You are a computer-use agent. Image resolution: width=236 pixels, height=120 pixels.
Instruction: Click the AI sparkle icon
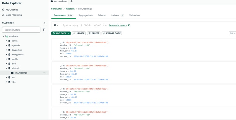[x=129, y=25]
